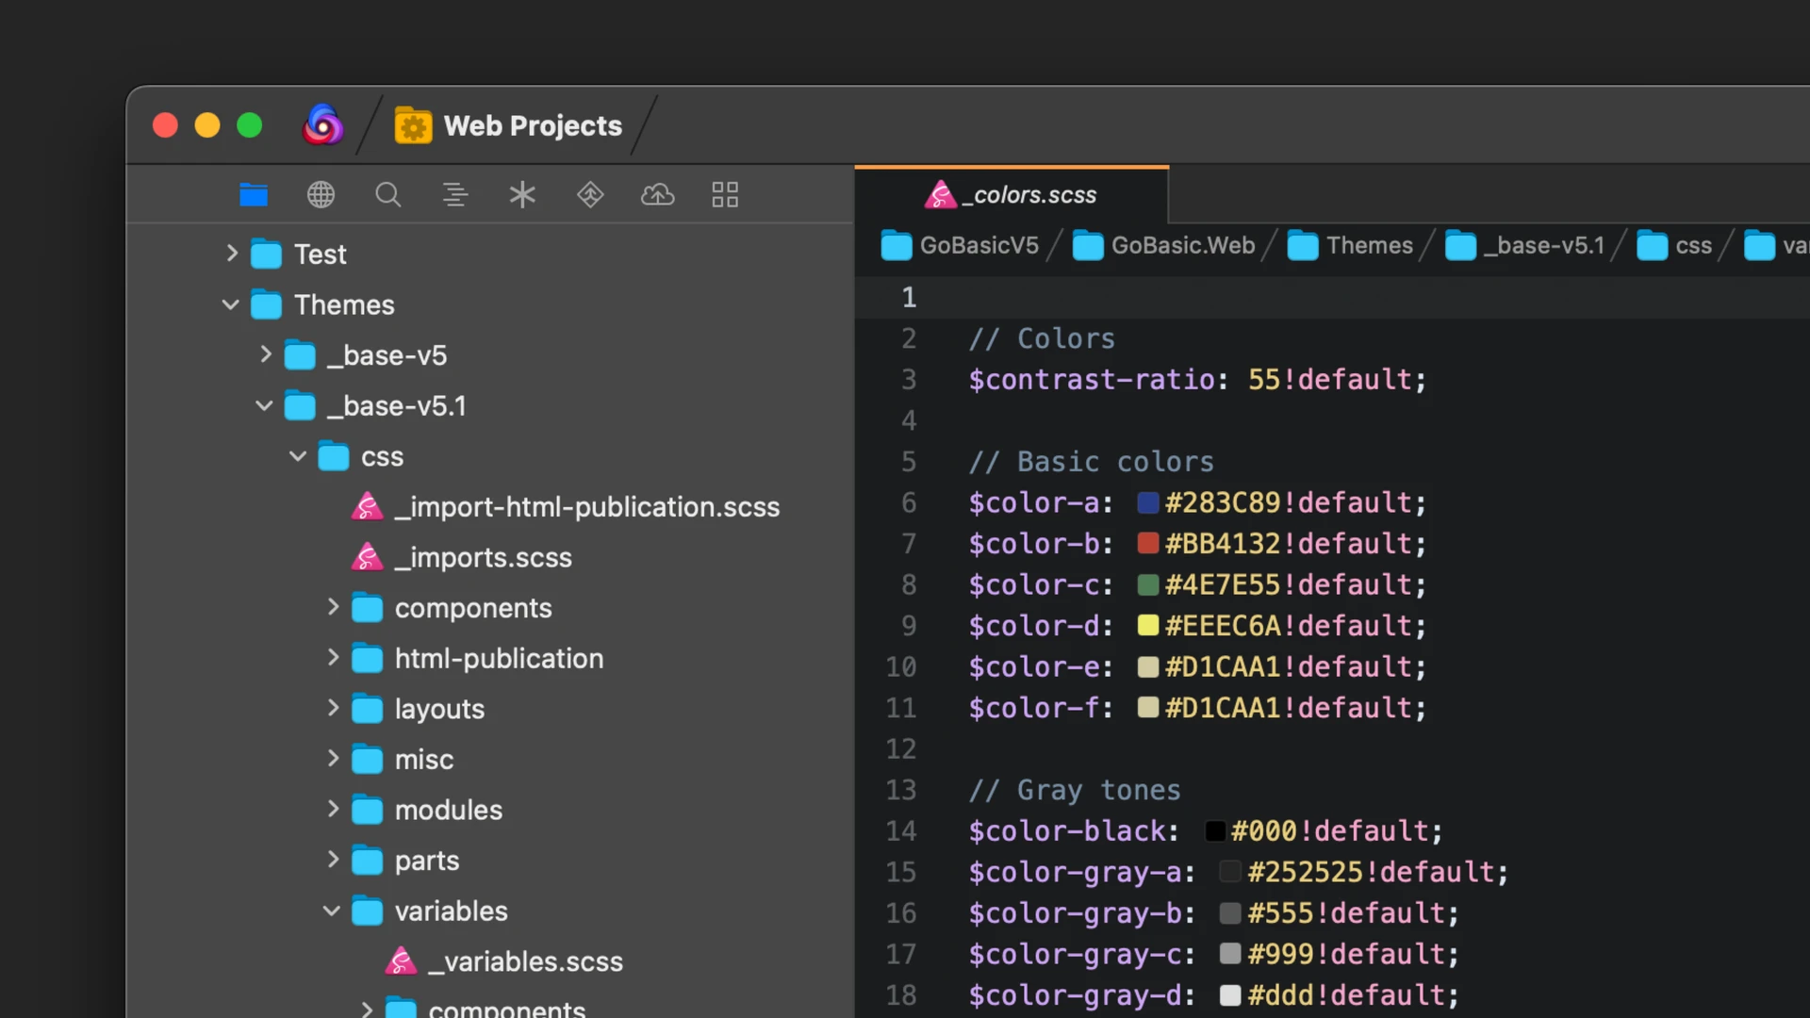
Task: Click the cloud Publish icon
Action: [x=657, y=195]
